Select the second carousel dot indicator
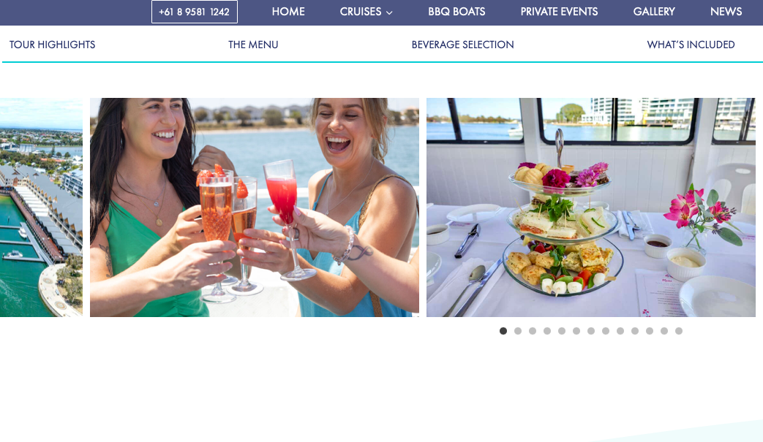The image size is (763, 442). tap(518, 331)
